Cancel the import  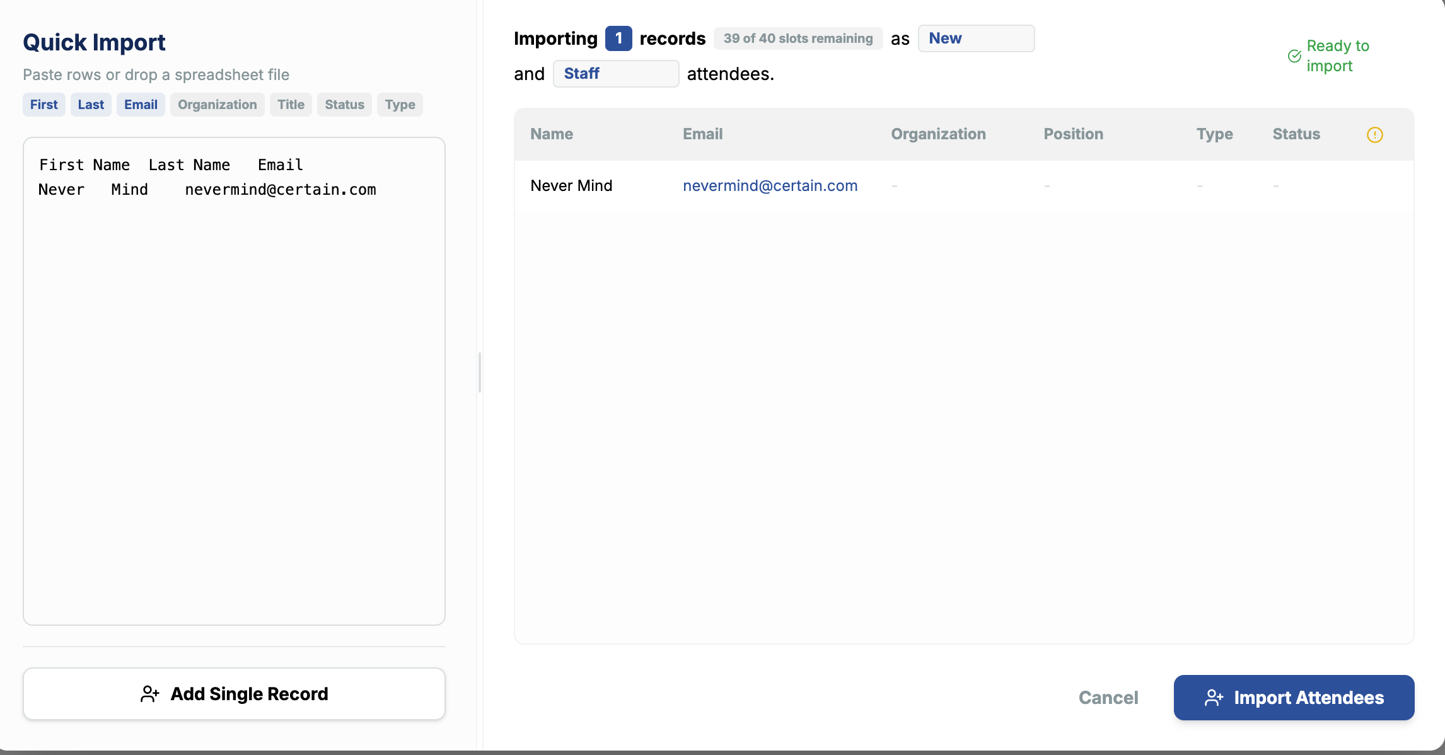coord(1108,698)
